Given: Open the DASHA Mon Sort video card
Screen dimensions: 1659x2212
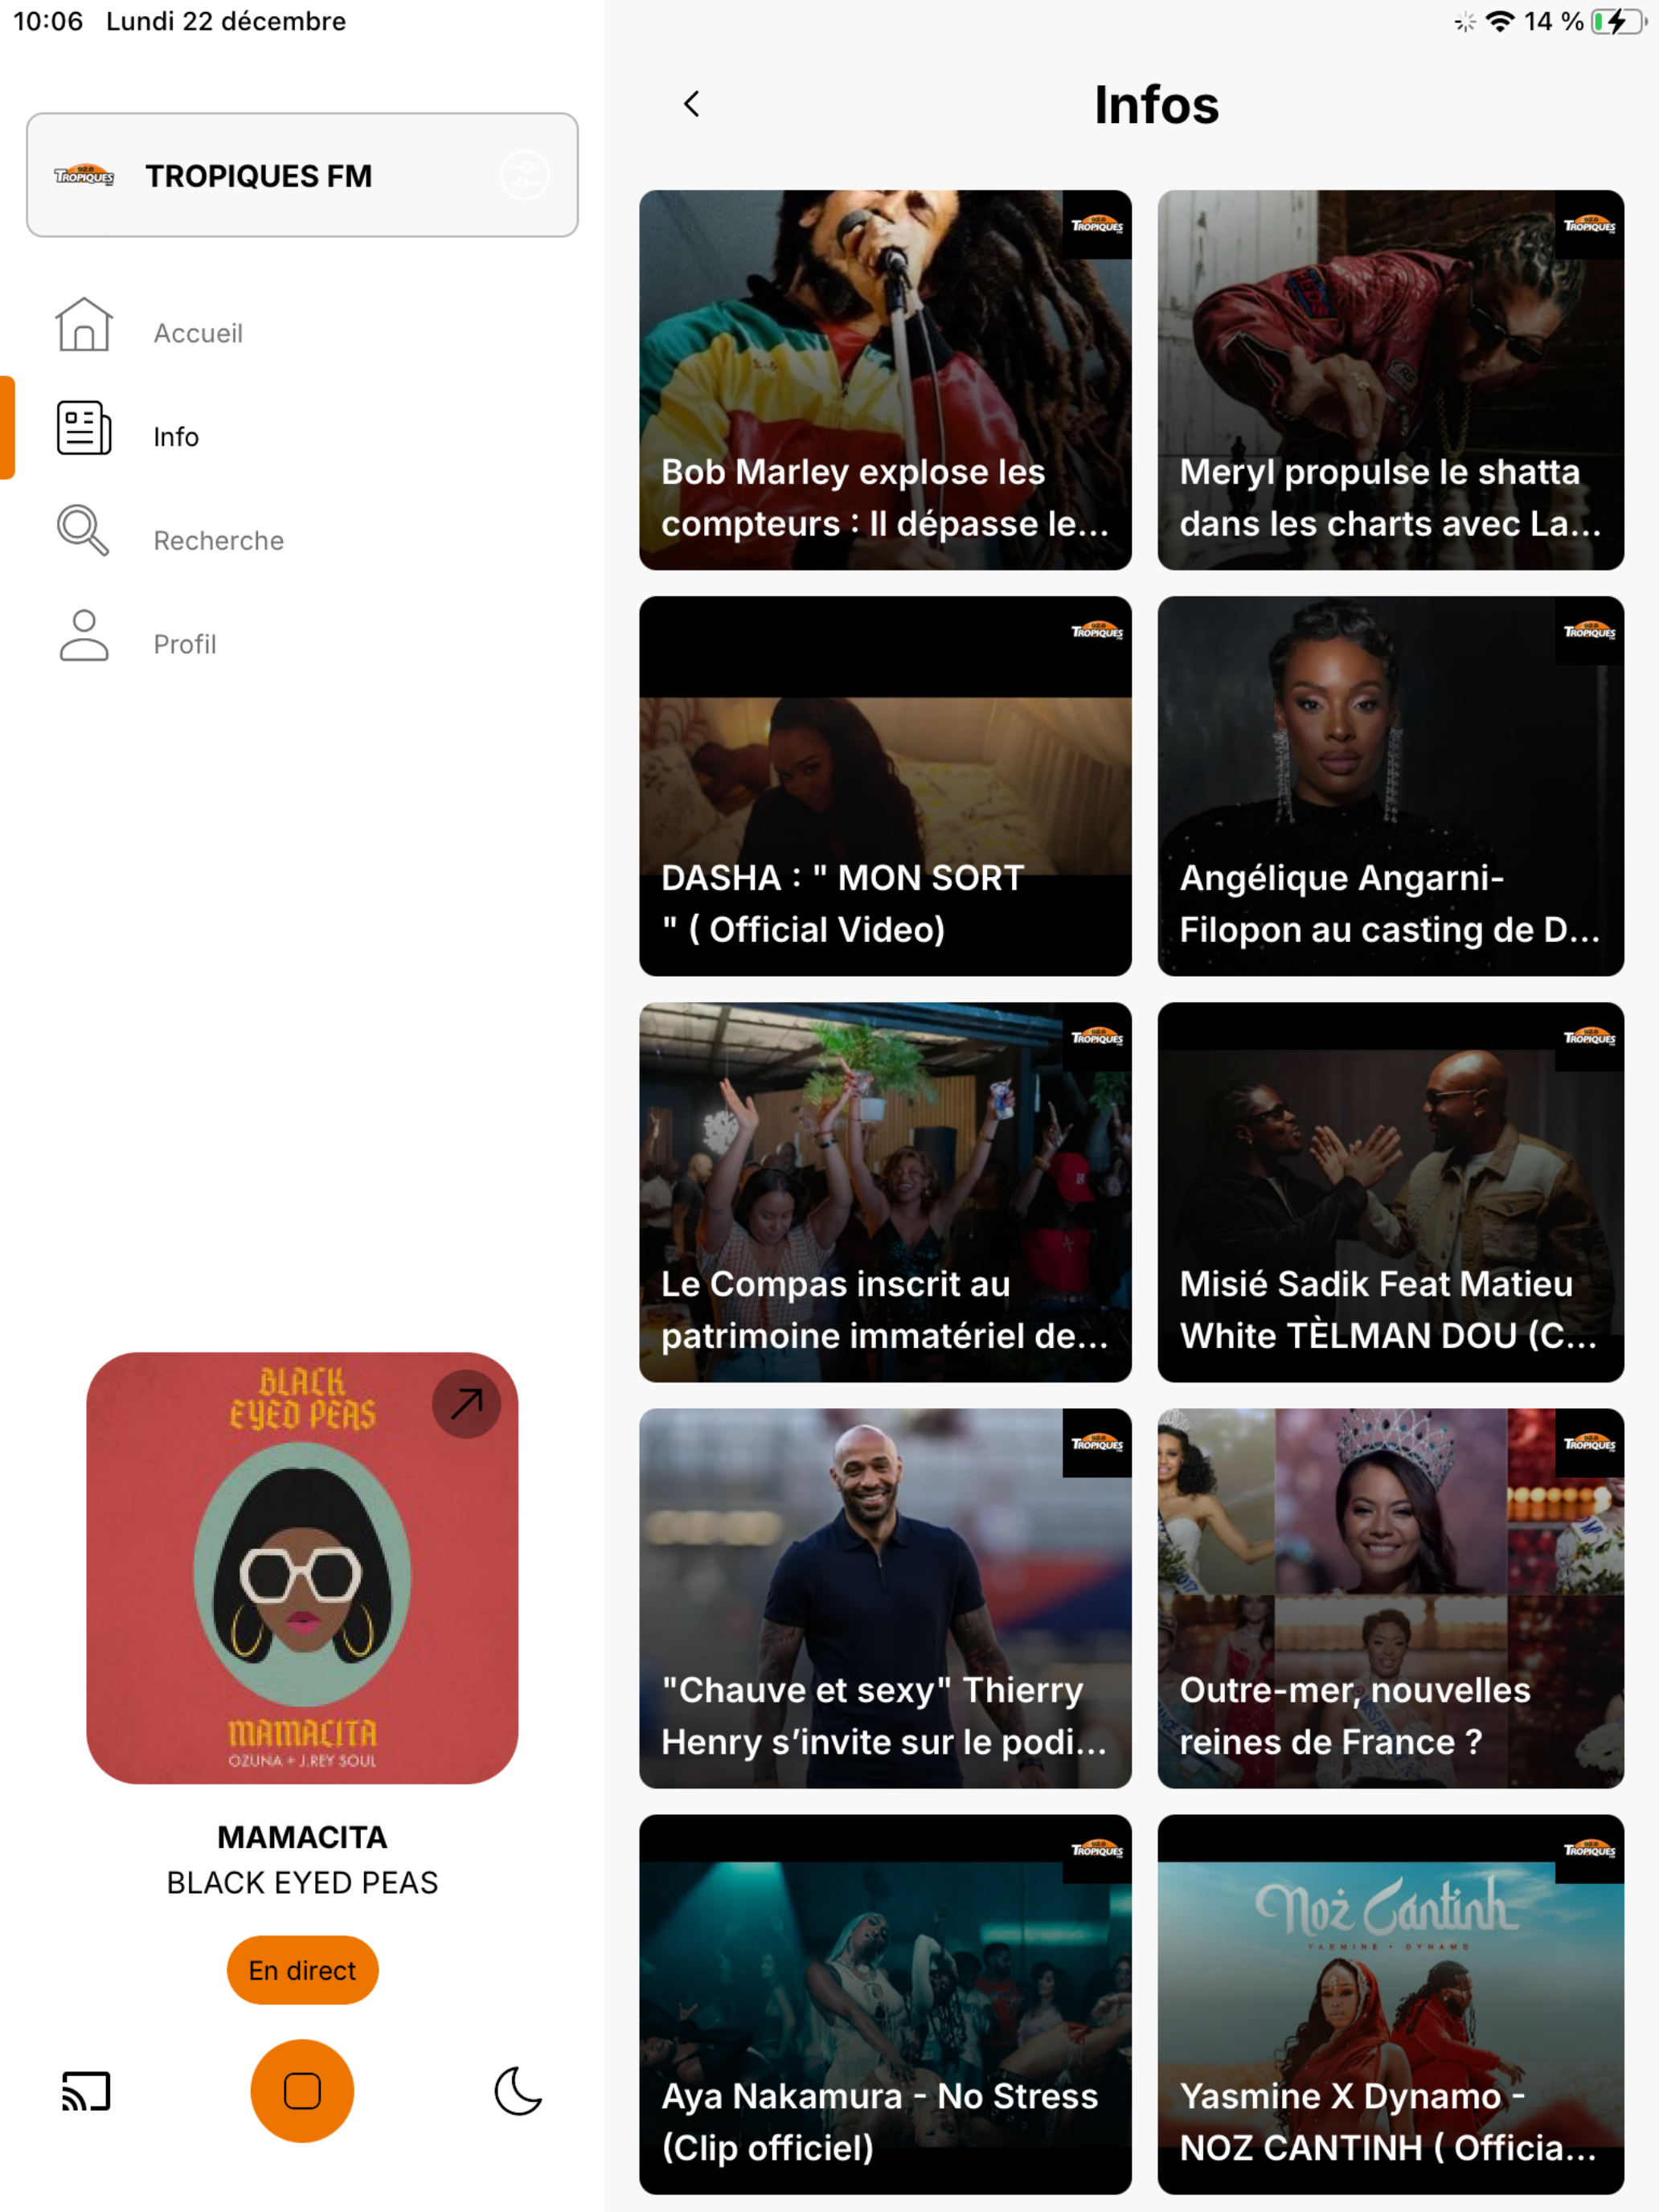Looking at the screenshot, I should point(885,786).
